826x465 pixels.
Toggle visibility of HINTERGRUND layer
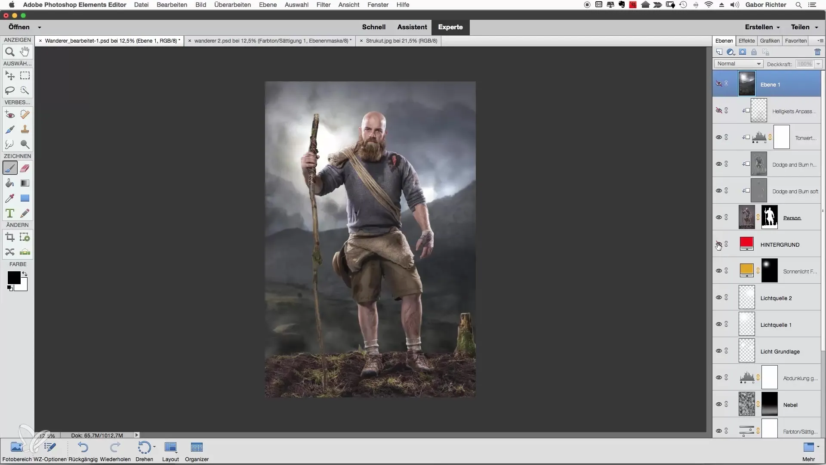[x=719, y=244]
